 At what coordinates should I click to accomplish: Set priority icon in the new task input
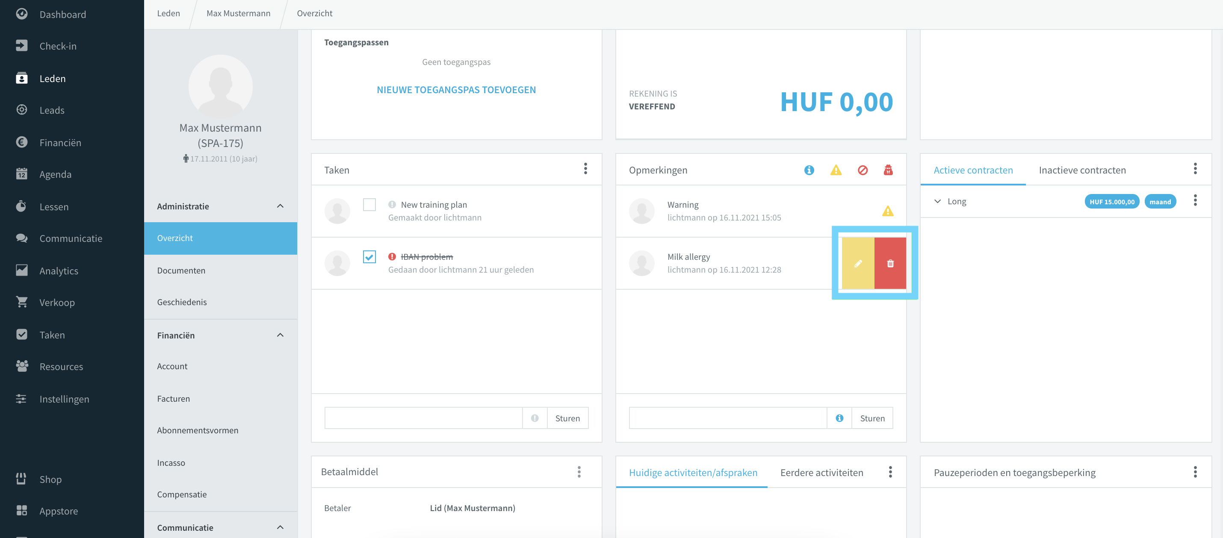535,418
